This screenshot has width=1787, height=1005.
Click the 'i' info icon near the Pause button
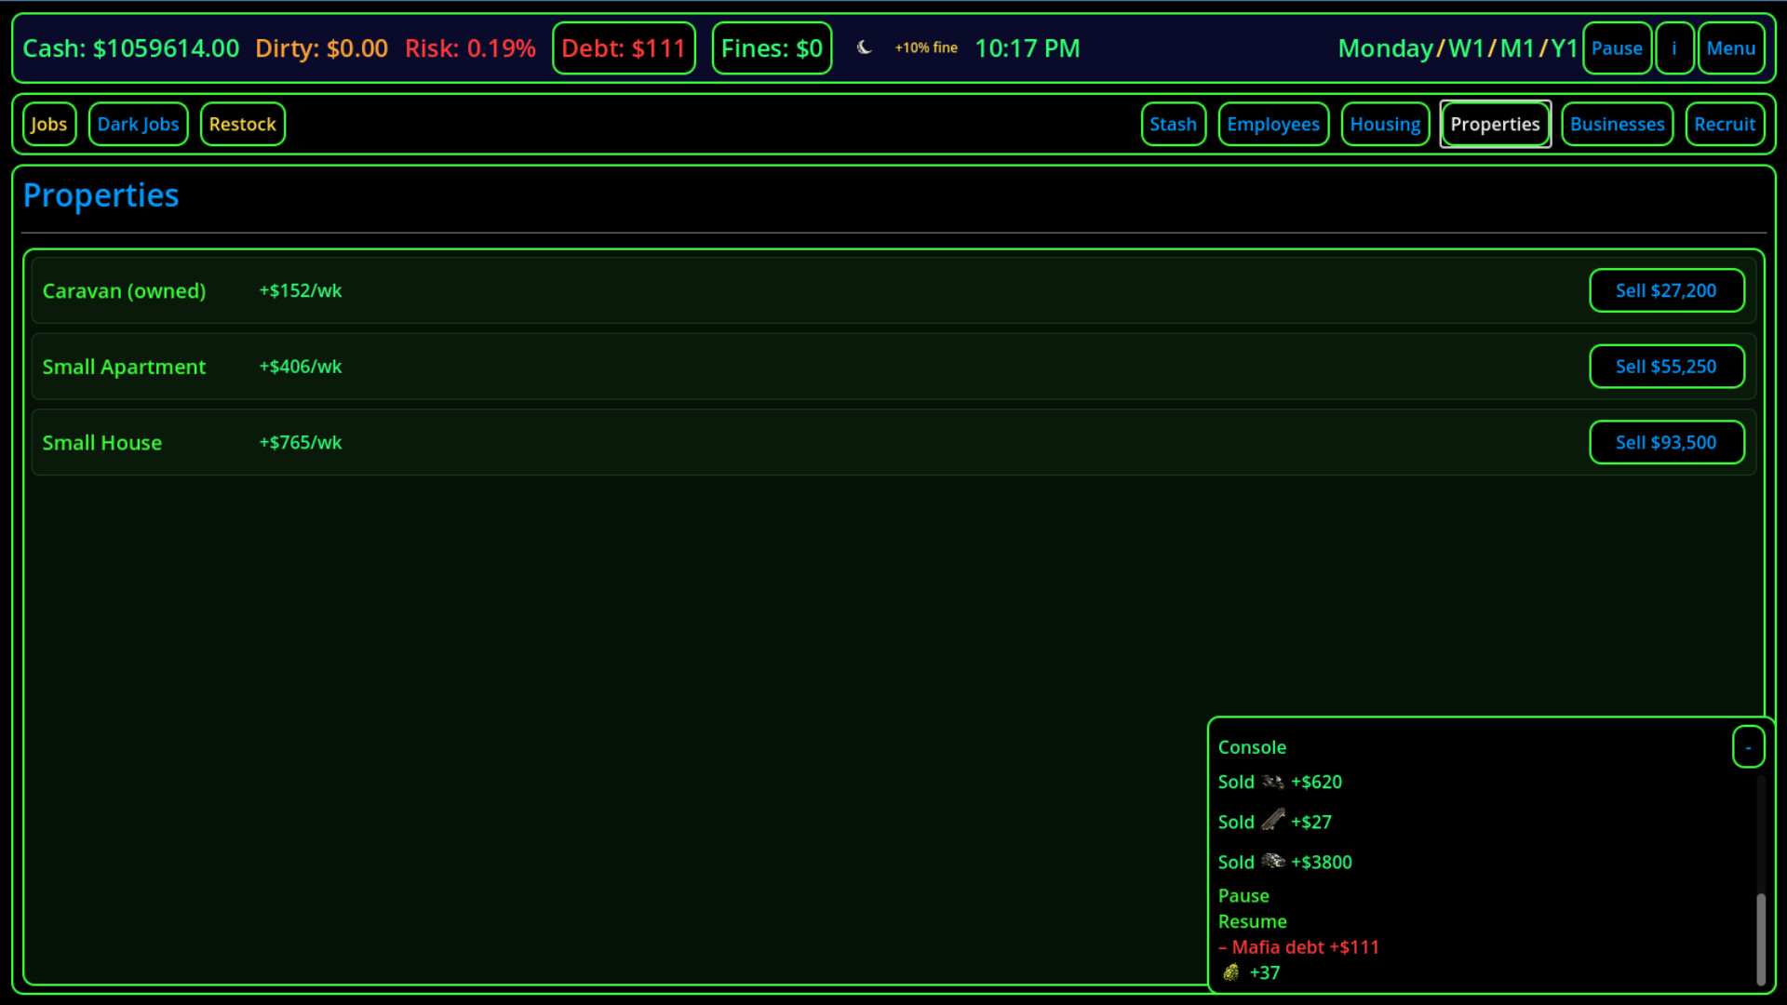coord(1674,47)
